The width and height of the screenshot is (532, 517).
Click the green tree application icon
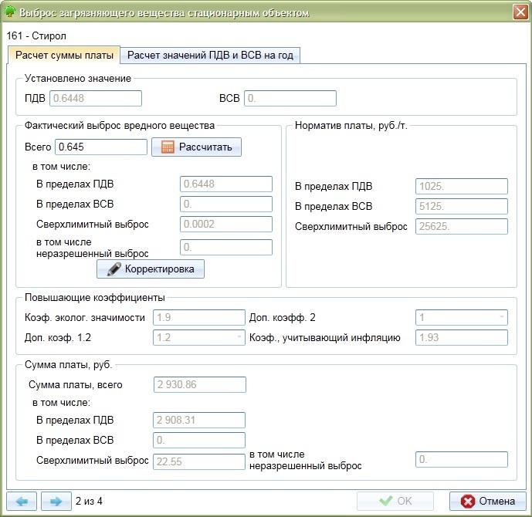coord(10,12)
